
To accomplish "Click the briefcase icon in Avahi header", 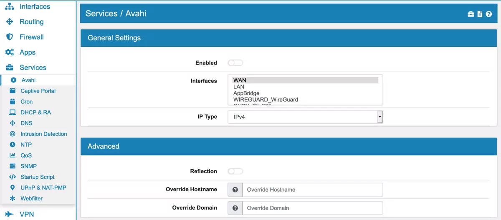I will pyautogui.click(x=471, y=14).
